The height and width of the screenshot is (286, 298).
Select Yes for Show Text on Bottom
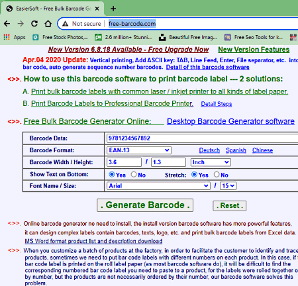112,175
